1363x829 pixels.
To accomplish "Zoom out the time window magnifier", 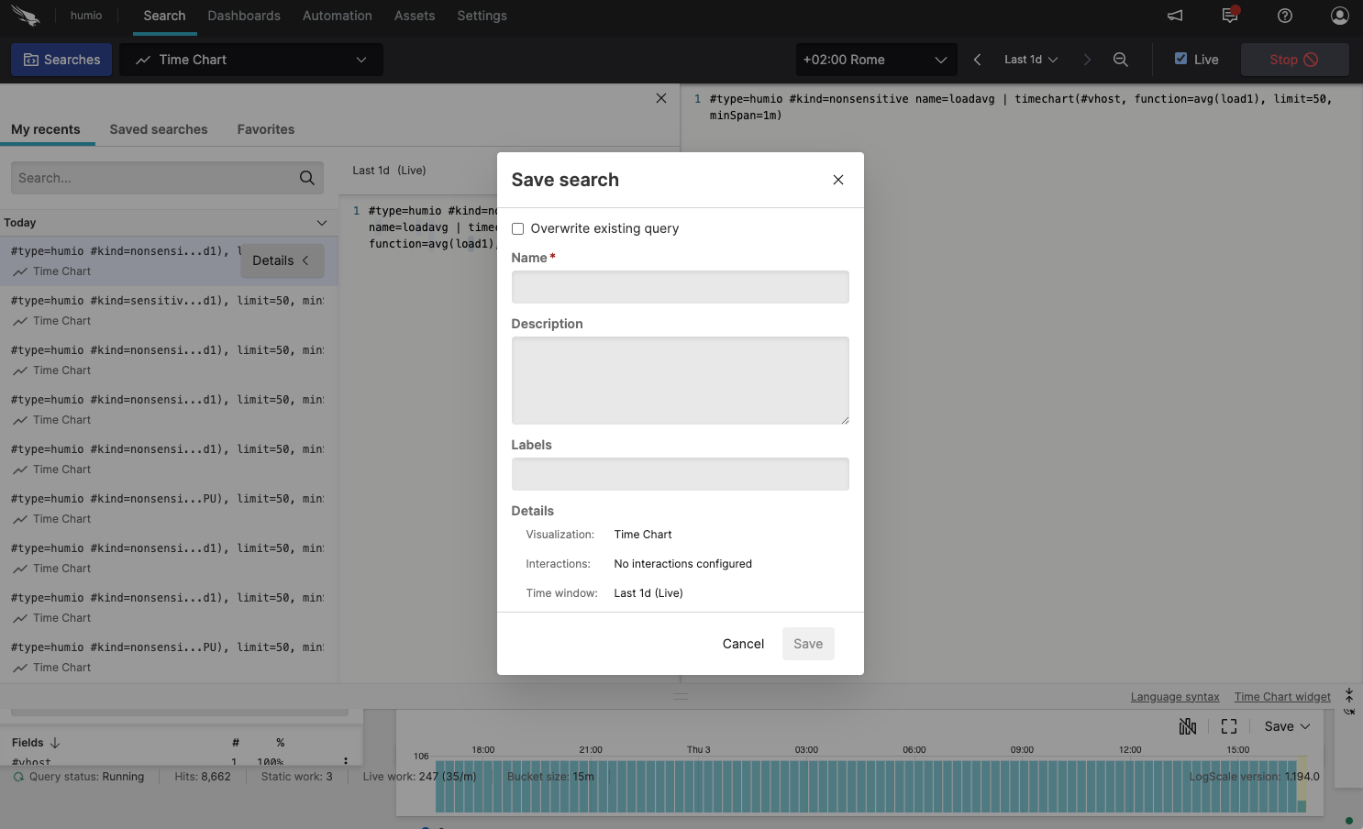I will pos(1121,59).
